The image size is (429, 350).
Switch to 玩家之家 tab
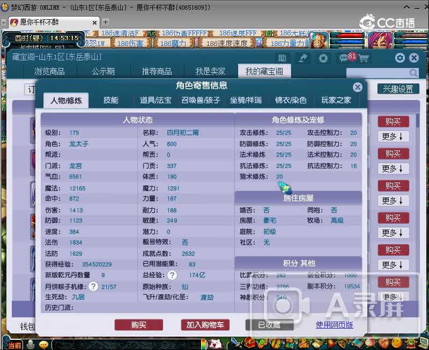336,100
